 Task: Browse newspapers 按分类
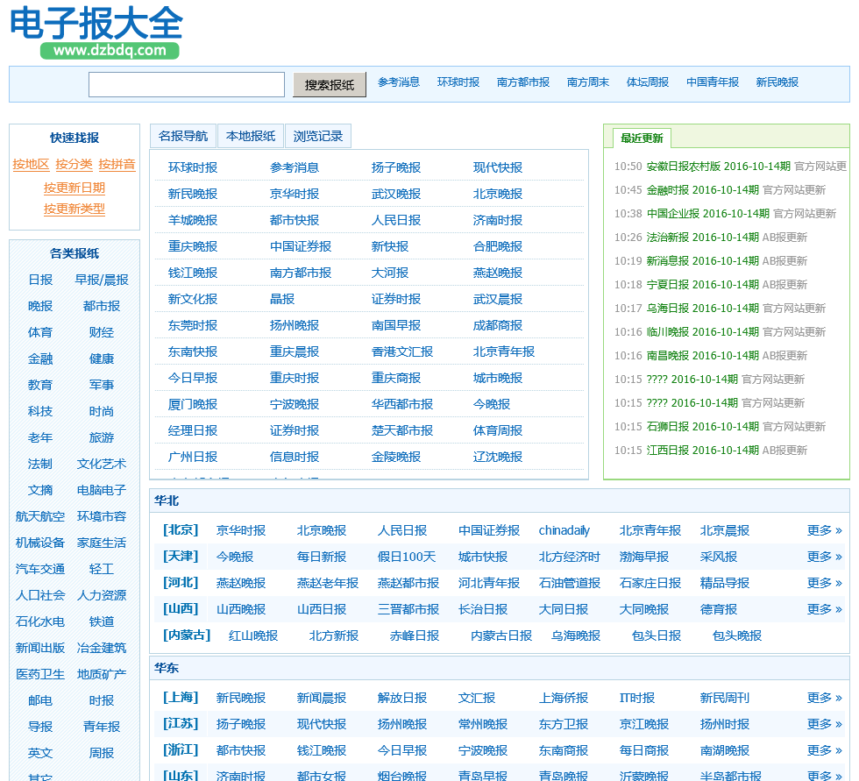74,164
